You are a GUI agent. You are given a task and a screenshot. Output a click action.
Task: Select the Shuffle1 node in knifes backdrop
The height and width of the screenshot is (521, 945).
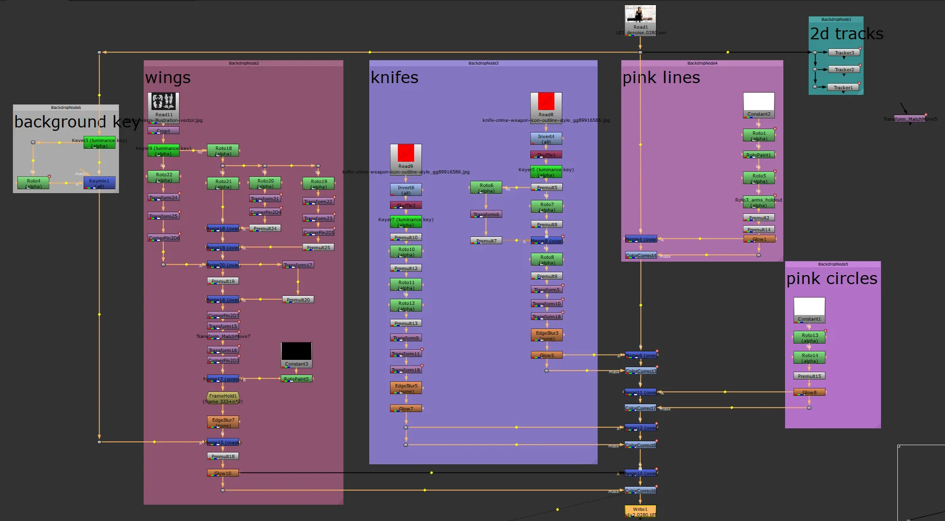point(545,154)
